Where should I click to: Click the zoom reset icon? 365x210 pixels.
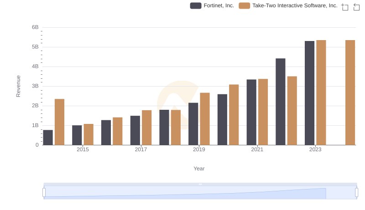coord(356,7)
